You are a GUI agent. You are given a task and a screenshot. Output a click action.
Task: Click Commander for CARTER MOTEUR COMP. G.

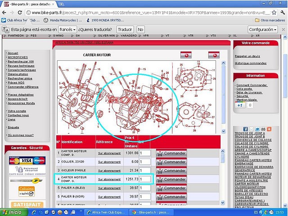[x=171, y=179]
